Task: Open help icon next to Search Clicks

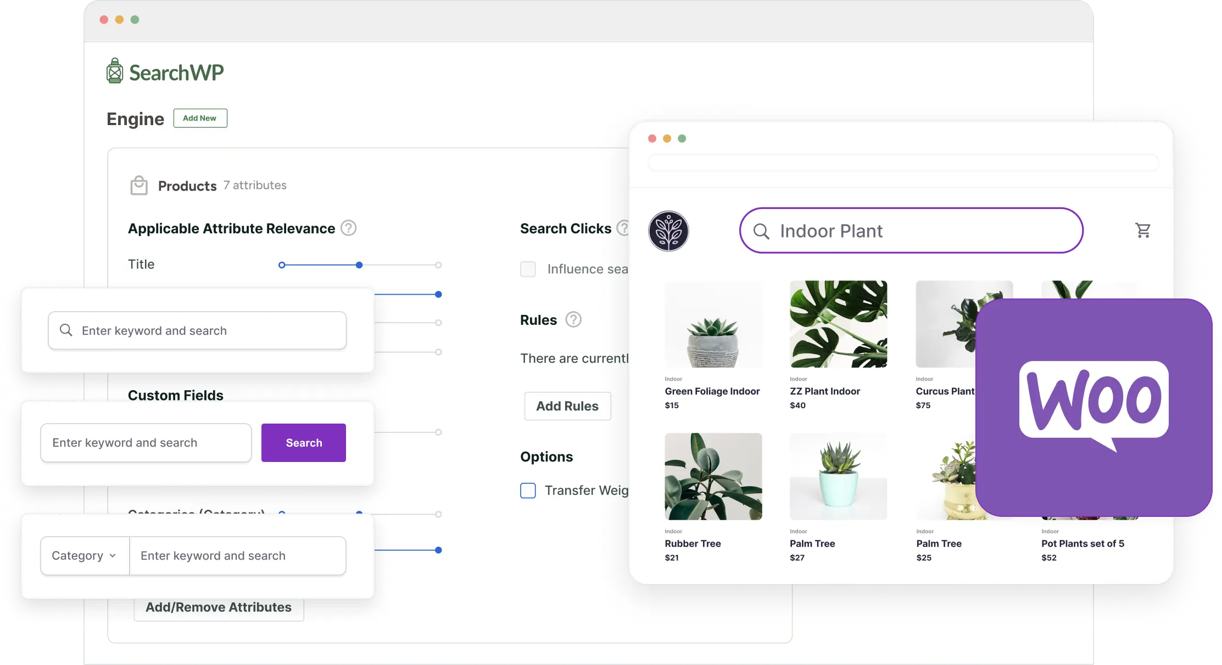Action: click(x=623, y=228)
